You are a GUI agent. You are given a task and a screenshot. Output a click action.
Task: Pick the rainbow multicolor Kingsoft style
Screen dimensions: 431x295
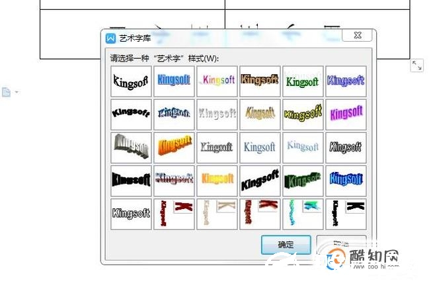[217, 81]
